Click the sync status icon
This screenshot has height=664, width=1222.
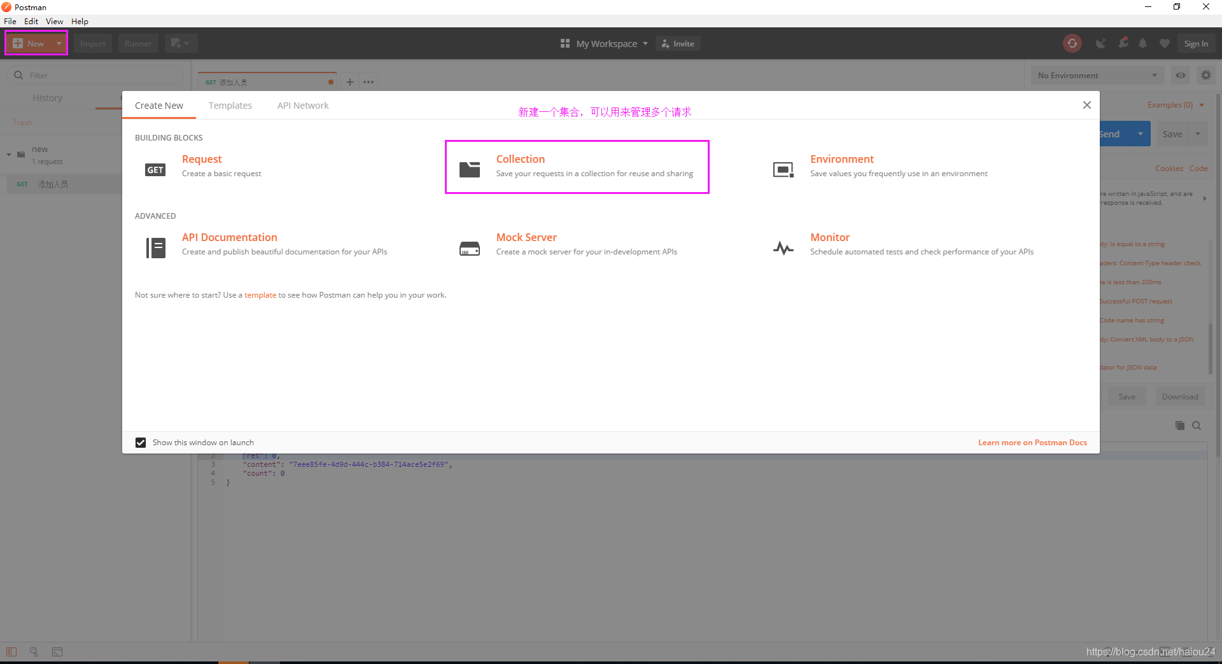pos(1072,43)
